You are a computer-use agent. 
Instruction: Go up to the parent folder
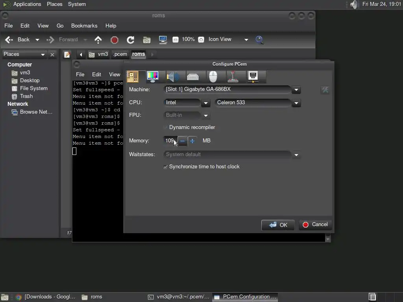point(98,40)
